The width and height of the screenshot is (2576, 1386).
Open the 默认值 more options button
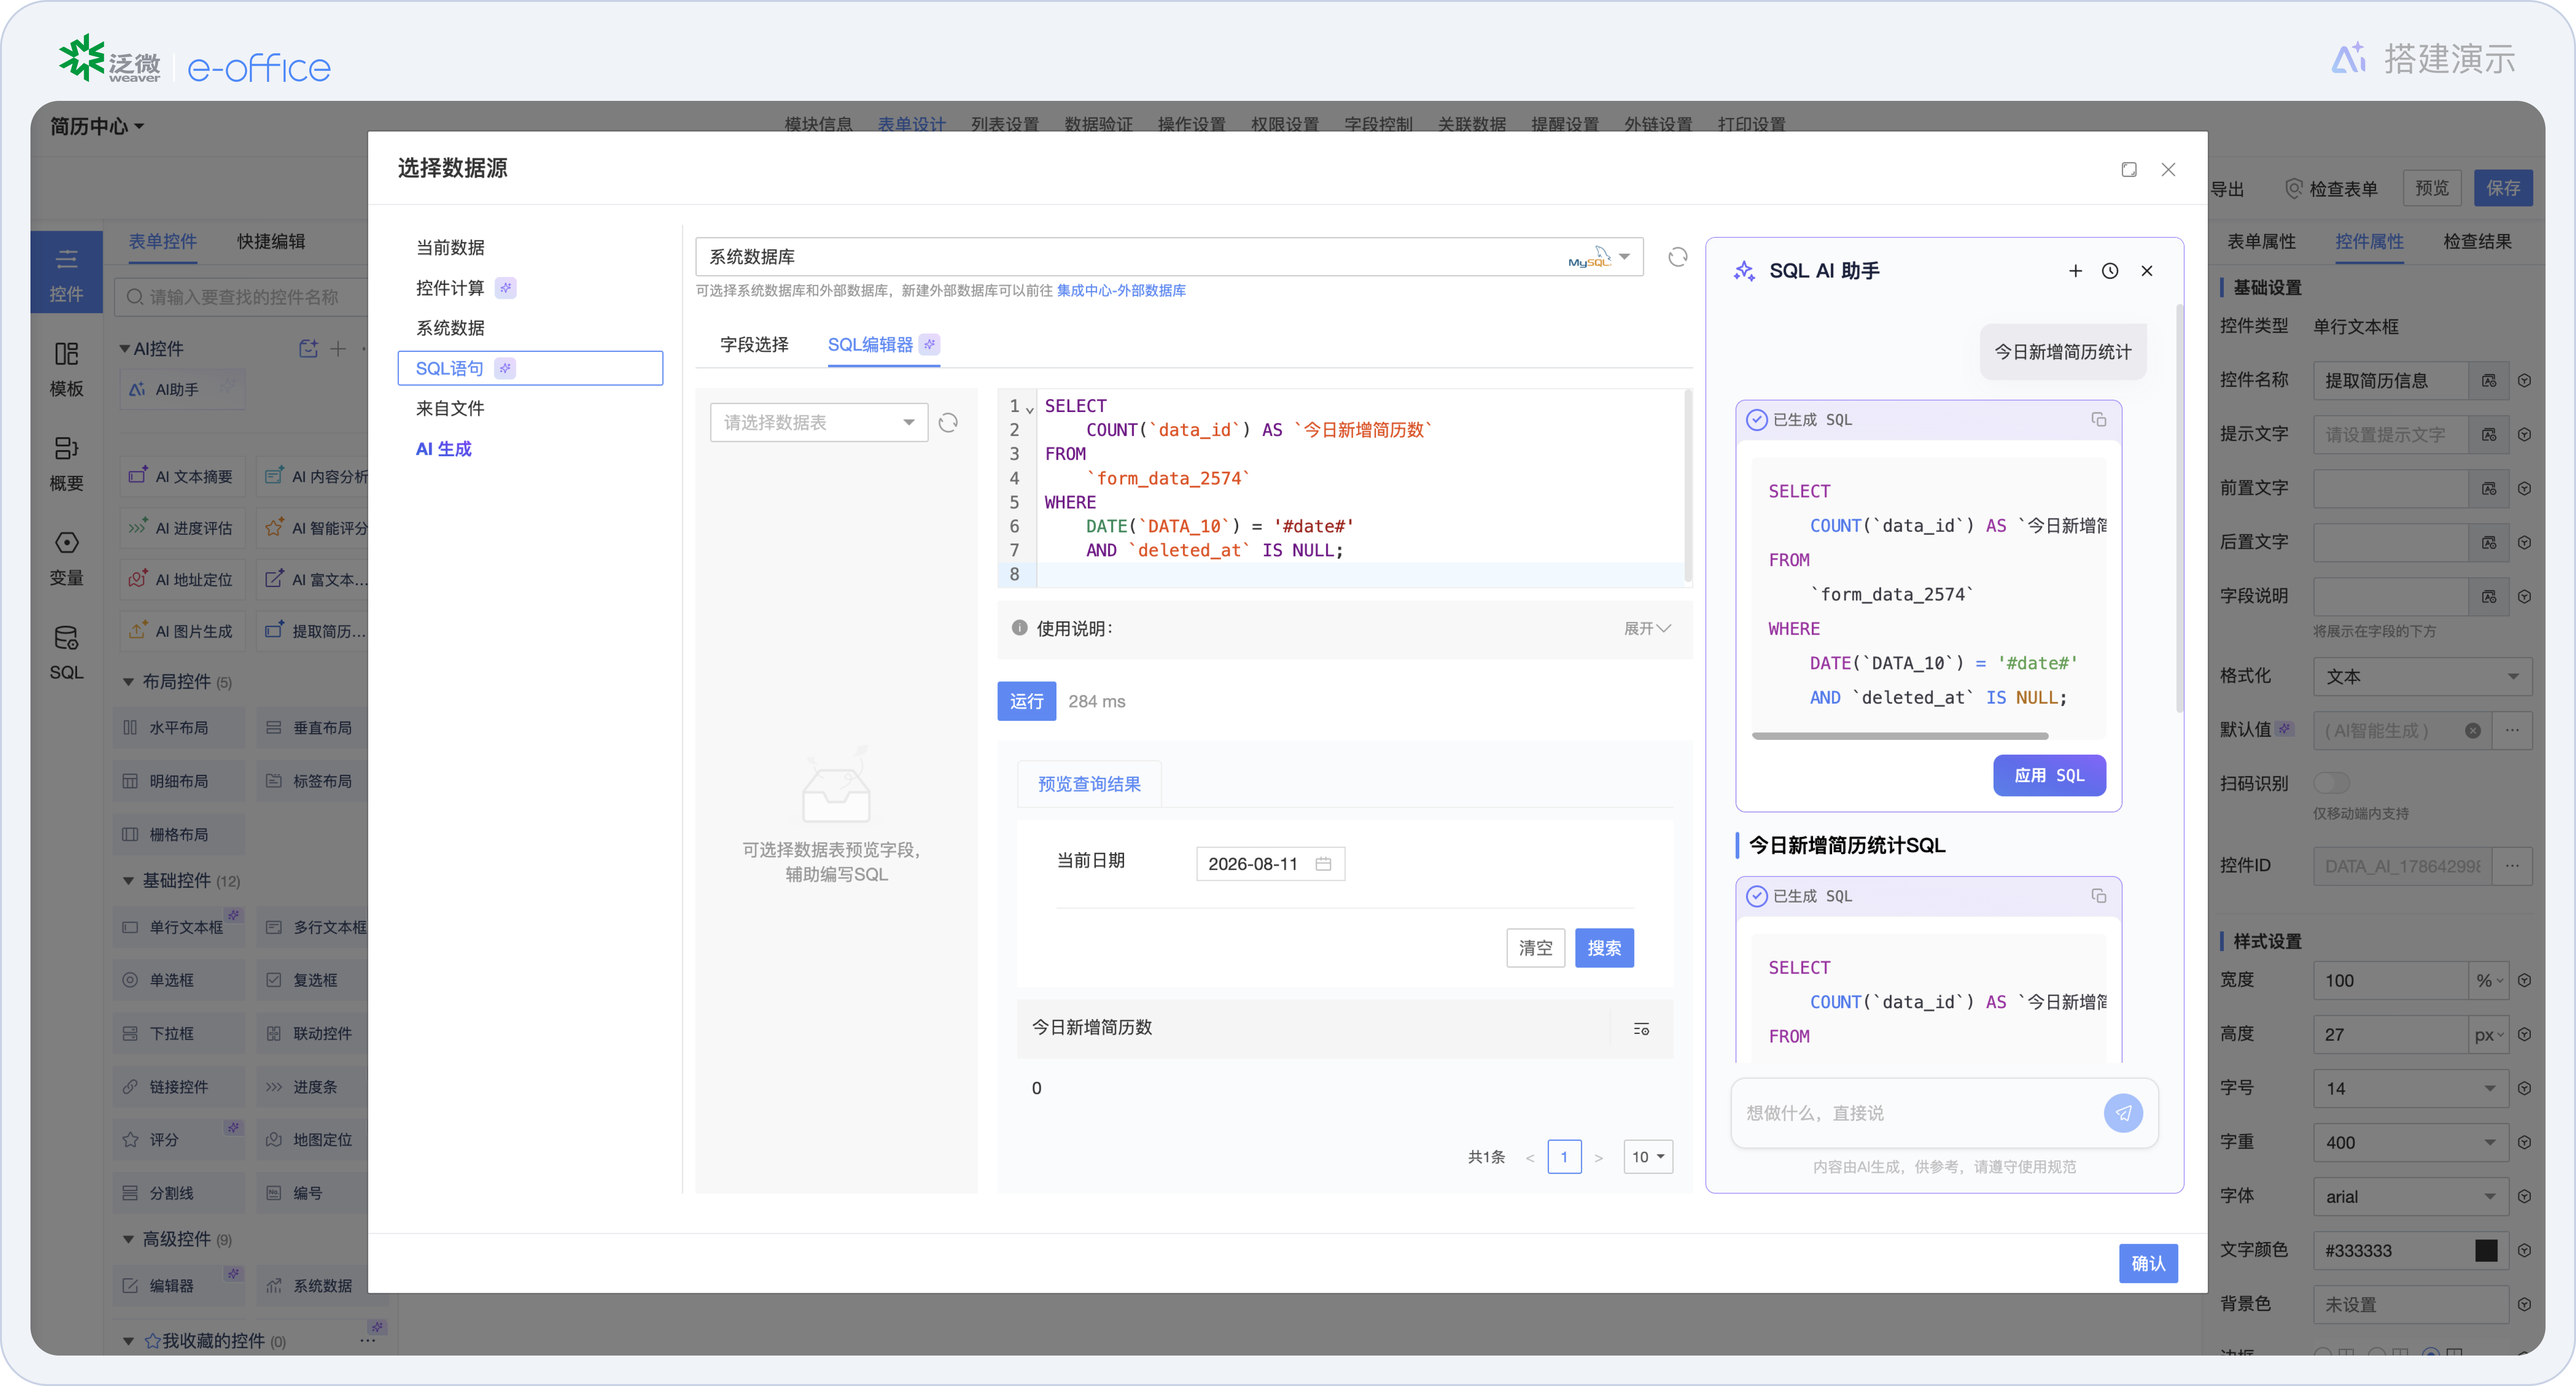click(2512, 731)
